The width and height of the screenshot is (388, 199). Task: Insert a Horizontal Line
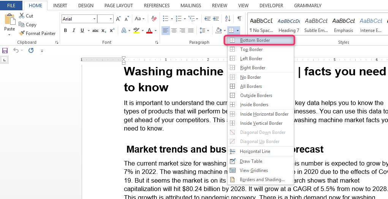click(261, 151)
